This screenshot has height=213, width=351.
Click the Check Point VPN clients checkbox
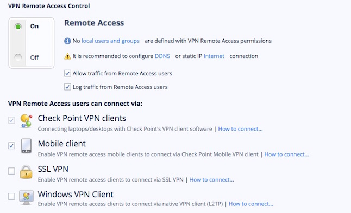pyautogui.click(x=11, y=120)
